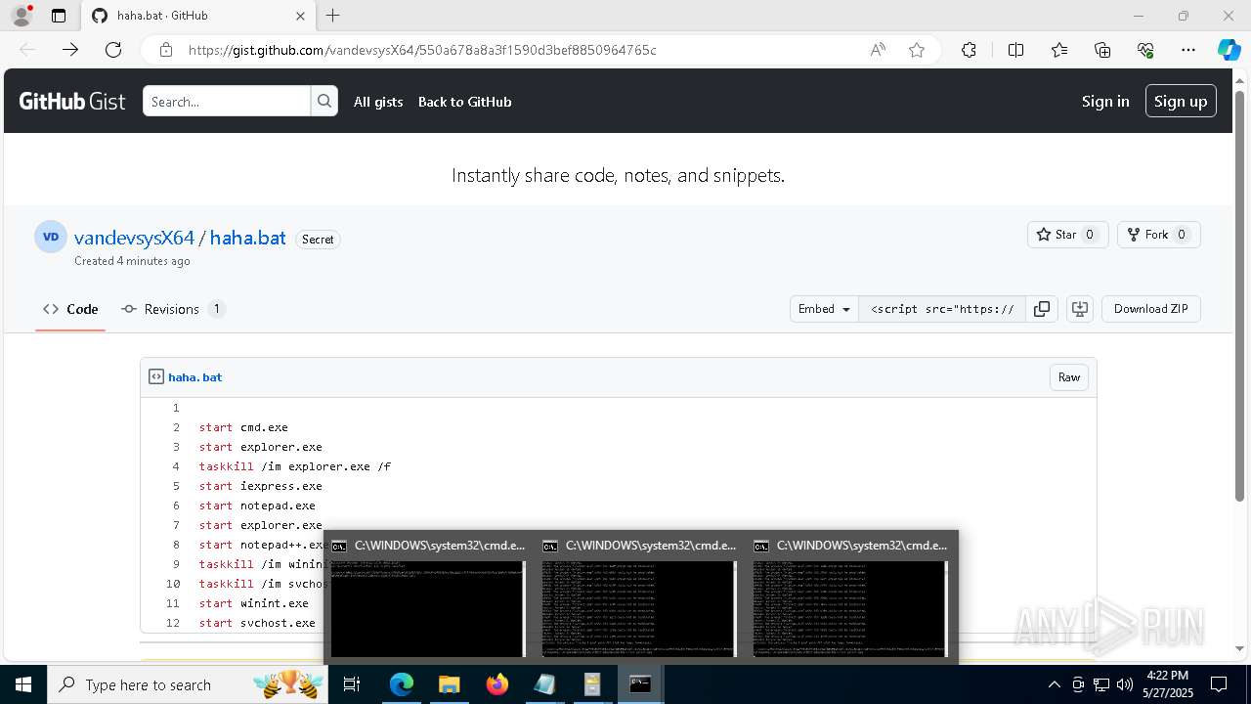1251x704 pixels.
Task: View Raw file
Action: coord(1069,377)
